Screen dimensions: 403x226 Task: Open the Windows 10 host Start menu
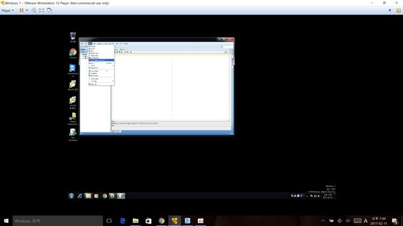(6, 220)
